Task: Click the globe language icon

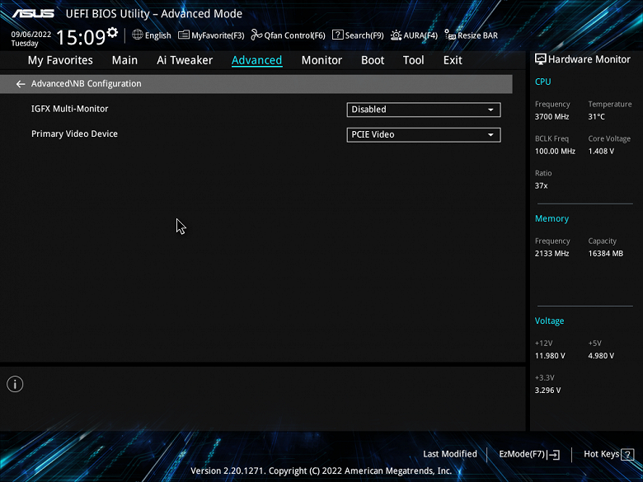Action: click(x=138, y=35)
